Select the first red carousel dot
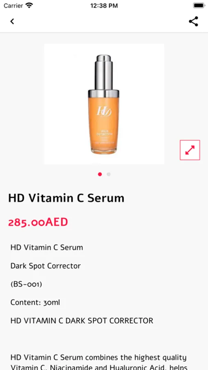The height and width of the screenshot is (370, 208). [100, 174]
